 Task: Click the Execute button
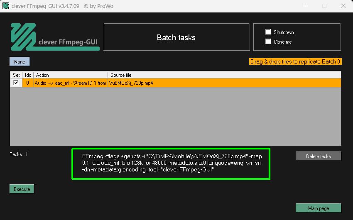tap(22, 189)
